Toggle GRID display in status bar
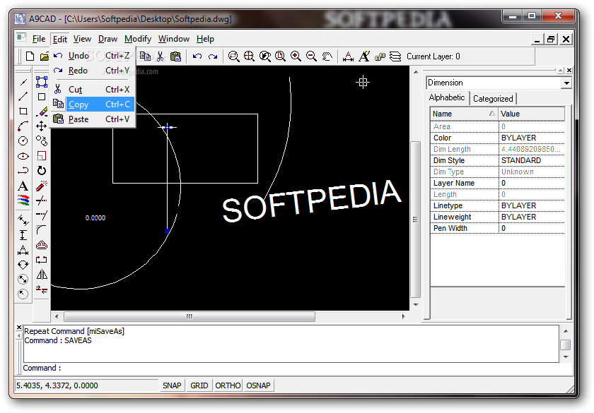The image size is (594, 413). point(199,385)
